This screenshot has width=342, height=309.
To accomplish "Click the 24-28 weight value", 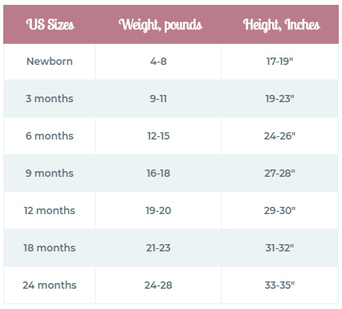I will pyautogui.click(x=158, y=285).
